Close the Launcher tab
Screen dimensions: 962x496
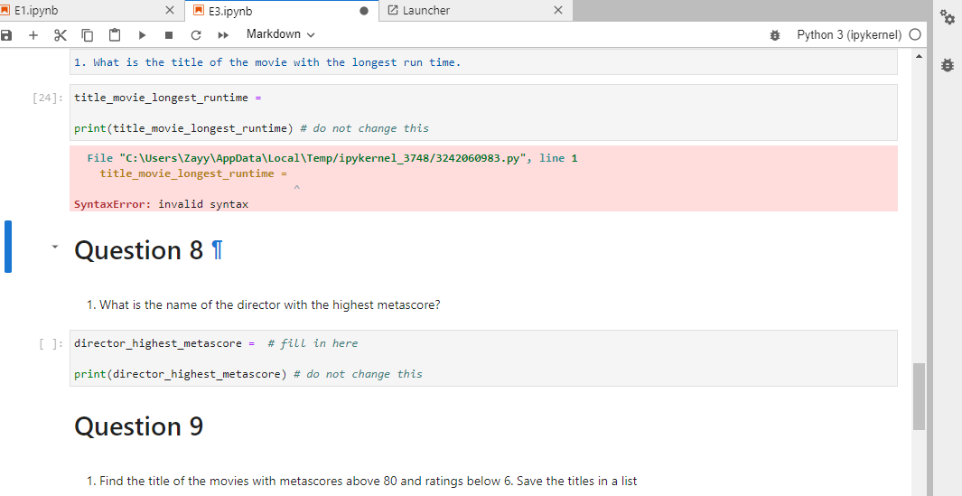tap(557, 11)
